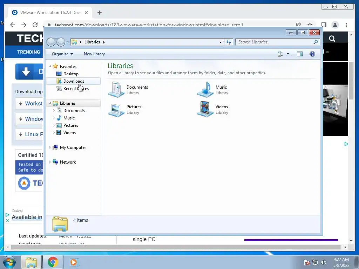Select Videos in the navigation tree

[69, 133]
